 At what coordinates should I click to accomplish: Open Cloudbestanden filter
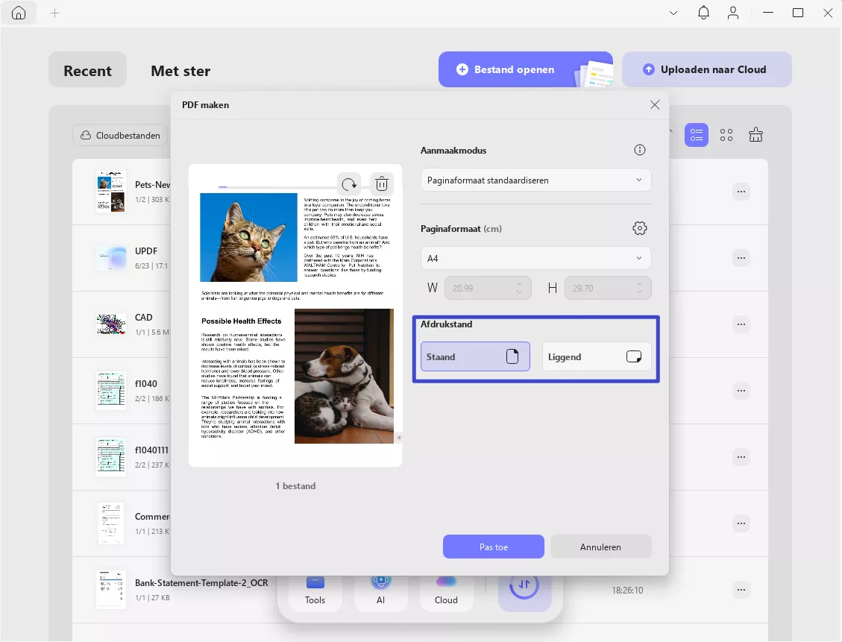pyautogui.click(x=120, y=135)
